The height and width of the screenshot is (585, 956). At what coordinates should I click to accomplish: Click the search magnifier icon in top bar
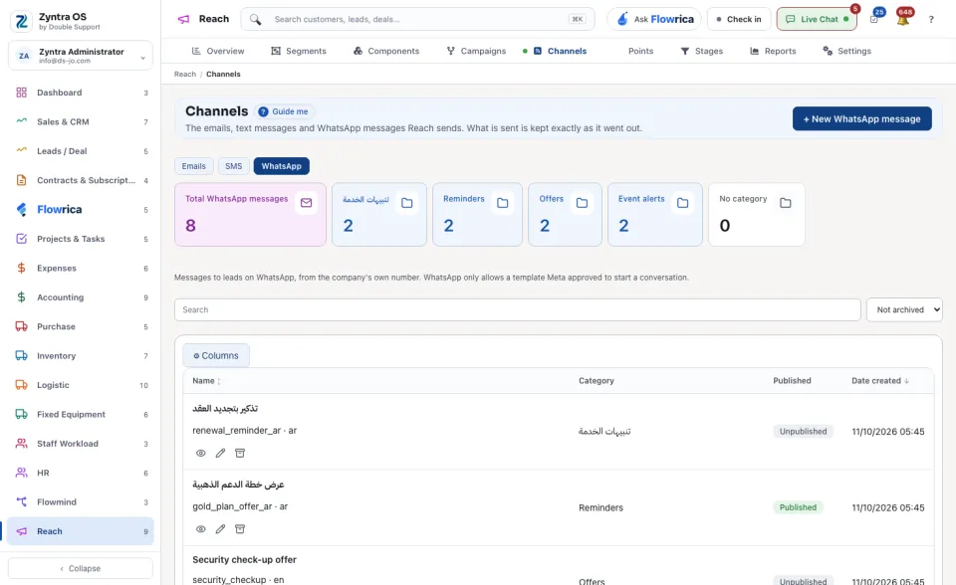coord(256,20)
